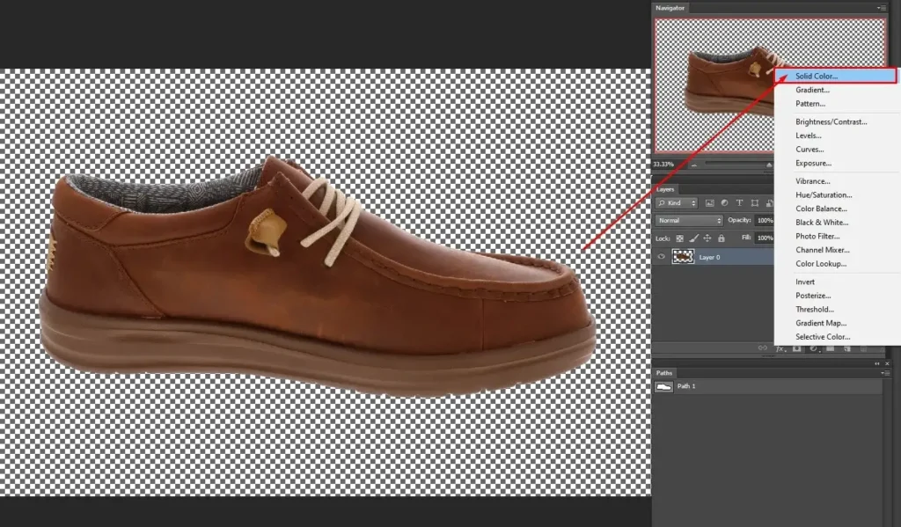Hide Layer 0 using its eye toggle
901x527 pixels.
pos(661,256)
